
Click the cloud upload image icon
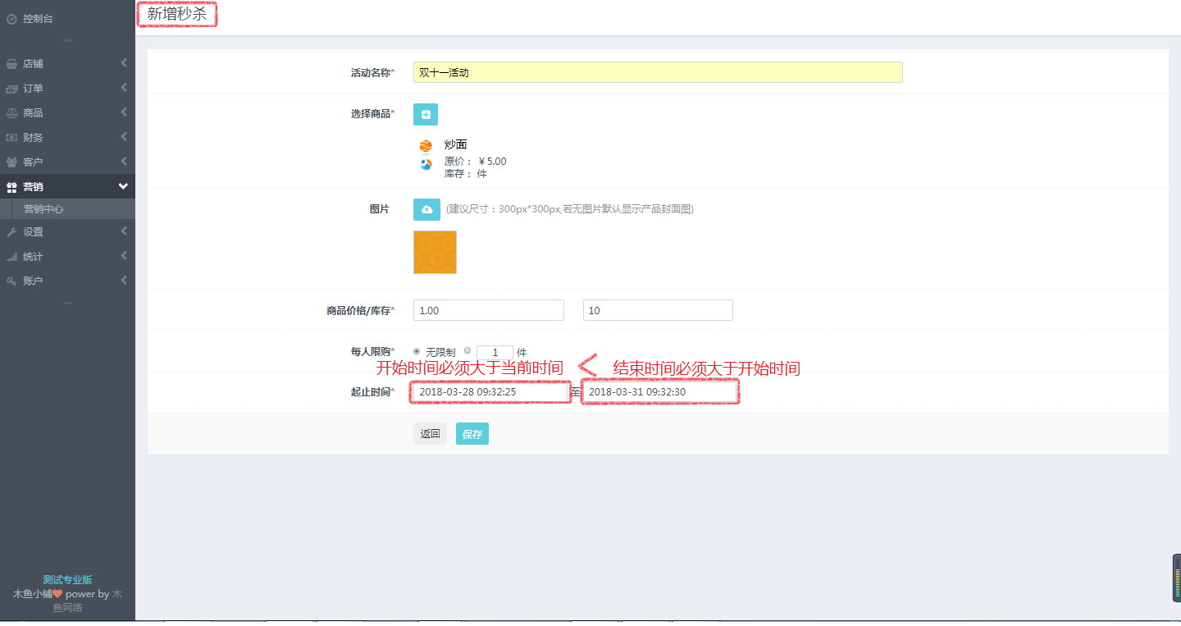(x=426, y=210)
